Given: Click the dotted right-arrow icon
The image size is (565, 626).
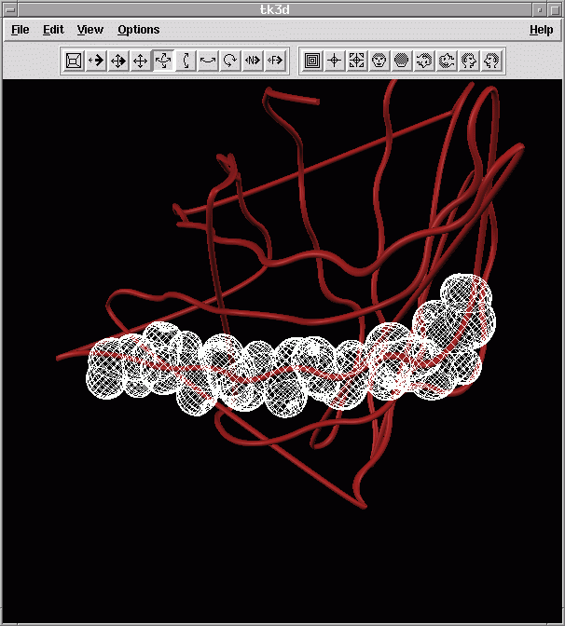Looking at the screenshot, I should pos(96,61).
